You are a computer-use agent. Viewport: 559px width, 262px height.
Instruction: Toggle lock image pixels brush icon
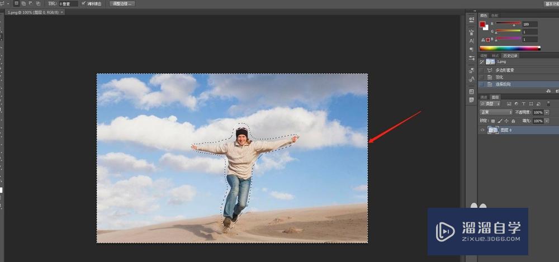point(499,121)
